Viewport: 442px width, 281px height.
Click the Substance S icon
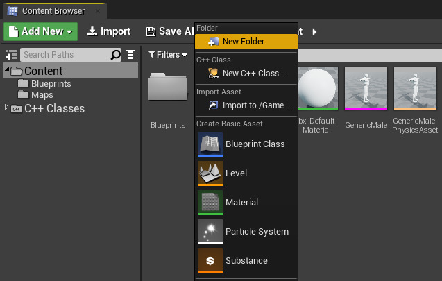(x=210, y=261)
